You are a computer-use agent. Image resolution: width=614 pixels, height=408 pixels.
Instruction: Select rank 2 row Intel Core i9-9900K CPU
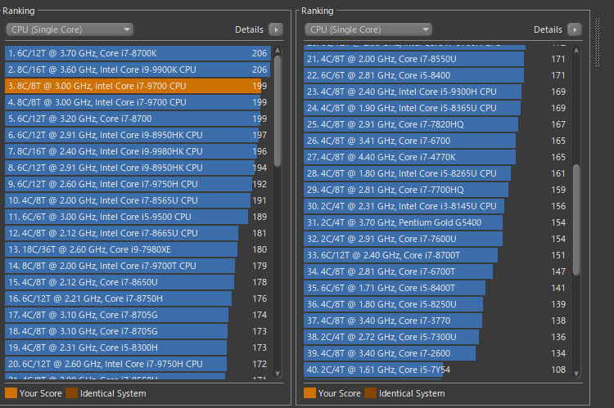point(138,69)
